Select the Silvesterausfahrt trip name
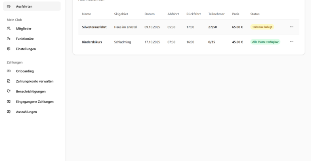 [x=94, y=27]
